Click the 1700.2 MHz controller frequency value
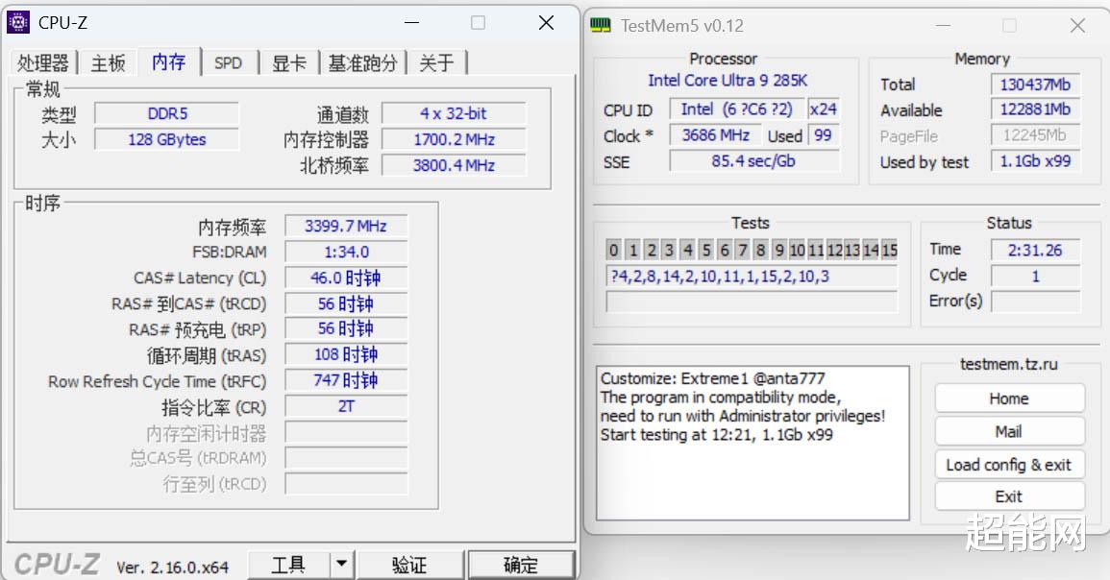The width and height of the screenshot is (1110, 580). tap(454, 139)
